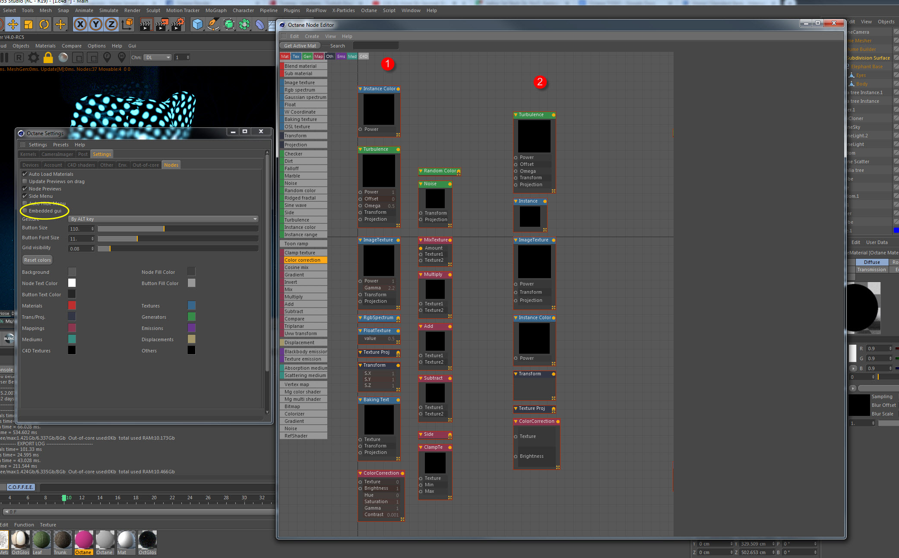This screenshot has height=558, width=899.
Task: Open the Create menu in Node Editor
Action: (312, 36)
